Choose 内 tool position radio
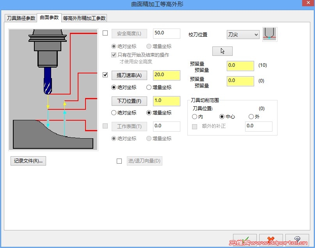Screen dimensions: 315x248 pos(194,116)
